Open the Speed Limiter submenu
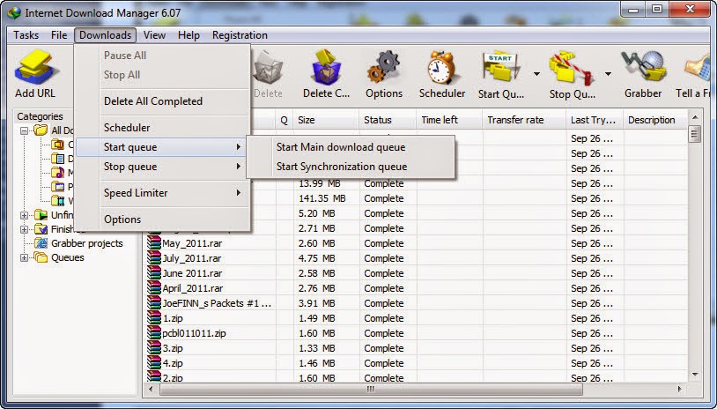The height and width of the screenshot is (409, 717). pos(163,193)
